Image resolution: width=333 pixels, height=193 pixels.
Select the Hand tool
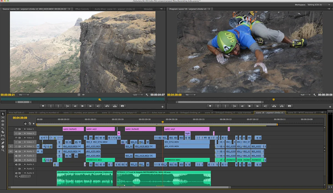tap(3, 147)
